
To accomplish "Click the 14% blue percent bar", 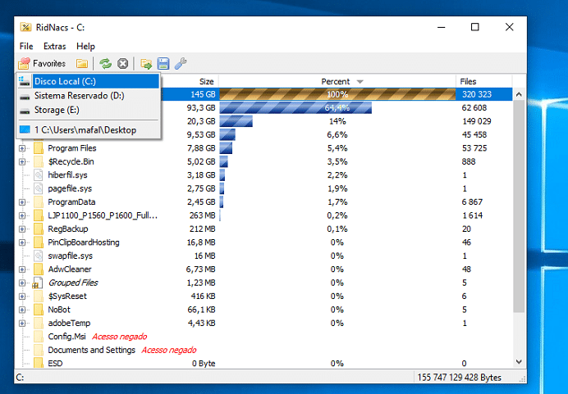I will pyautogui.click(x=236, y=121).
